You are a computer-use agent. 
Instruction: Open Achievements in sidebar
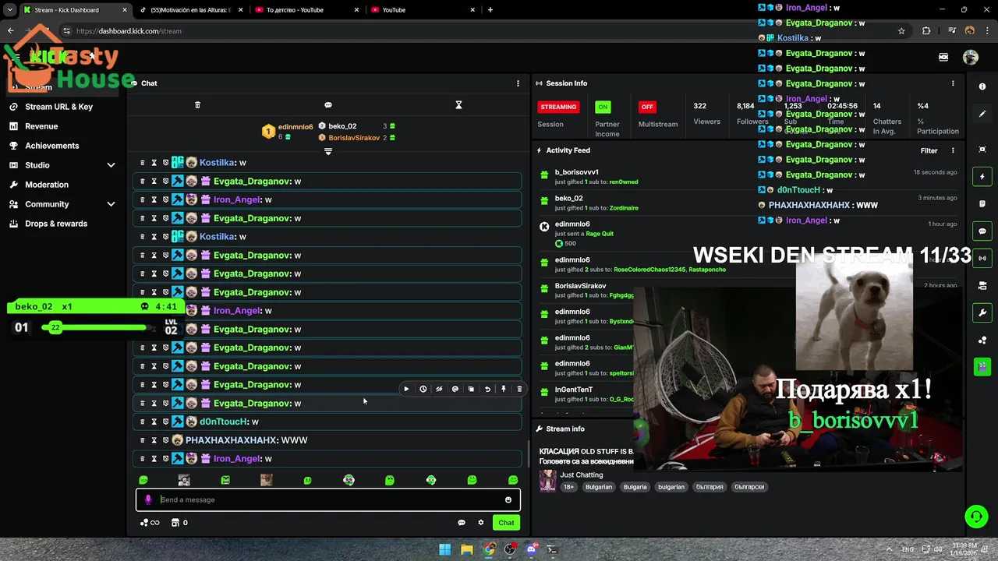52,146
